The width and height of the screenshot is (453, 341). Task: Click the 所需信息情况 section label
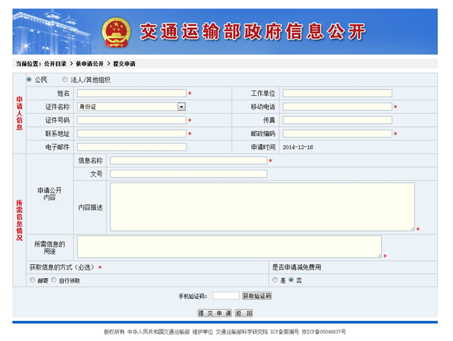(19, 220)
